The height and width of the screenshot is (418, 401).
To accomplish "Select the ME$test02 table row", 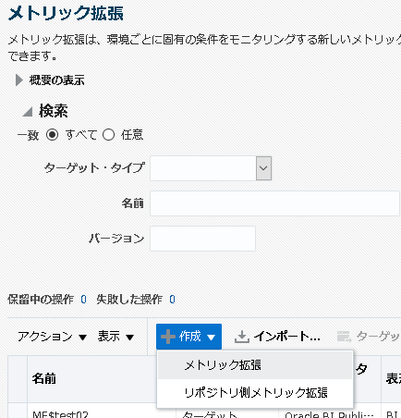I will point(204,412).
